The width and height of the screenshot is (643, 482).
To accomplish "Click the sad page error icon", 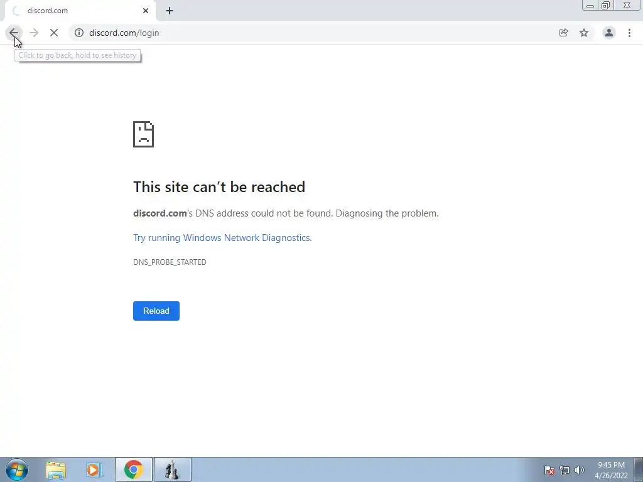I will (x=144, y=134).
